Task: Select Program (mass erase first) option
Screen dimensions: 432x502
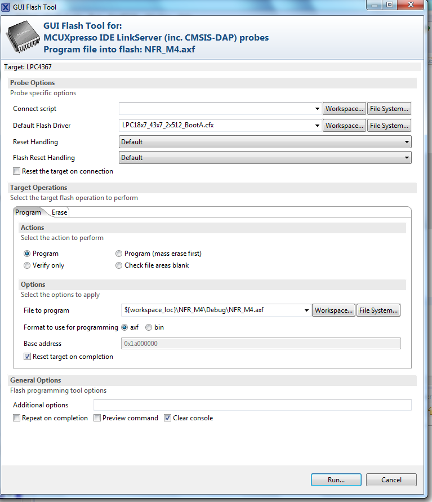Action: click(x=119, y=254)
